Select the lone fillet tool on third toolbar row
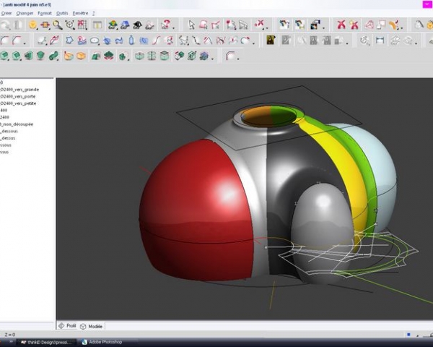The width and height of the screenshot is (433, 347). pyautogui.click(x=230, y=56)
